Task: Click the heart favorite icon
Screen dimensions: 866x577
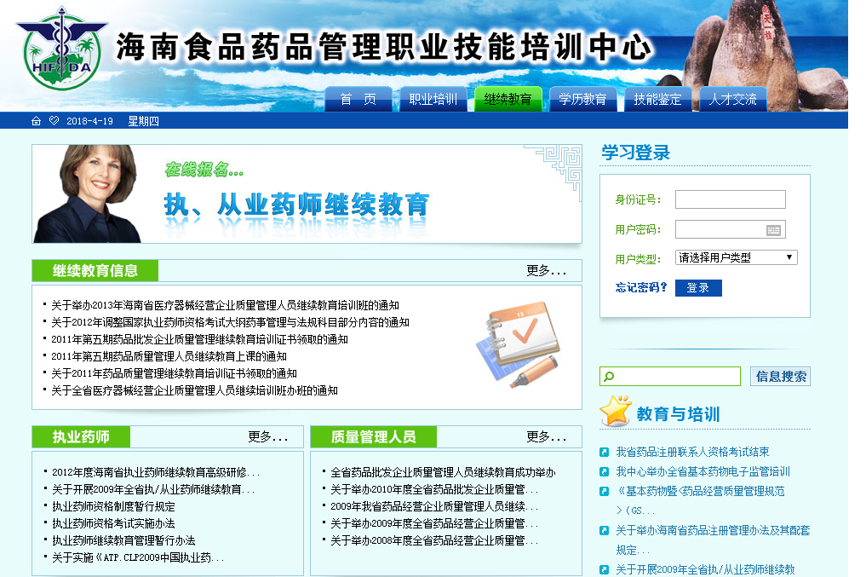Action: 54,121
